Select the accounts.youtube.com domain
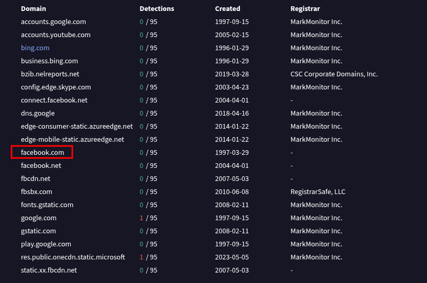 pyautogui.click(x=56, y=35)
